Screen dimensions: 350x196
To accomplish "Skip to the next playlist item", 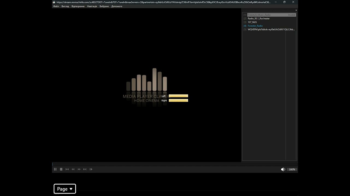I will click(x=85, y=169).
